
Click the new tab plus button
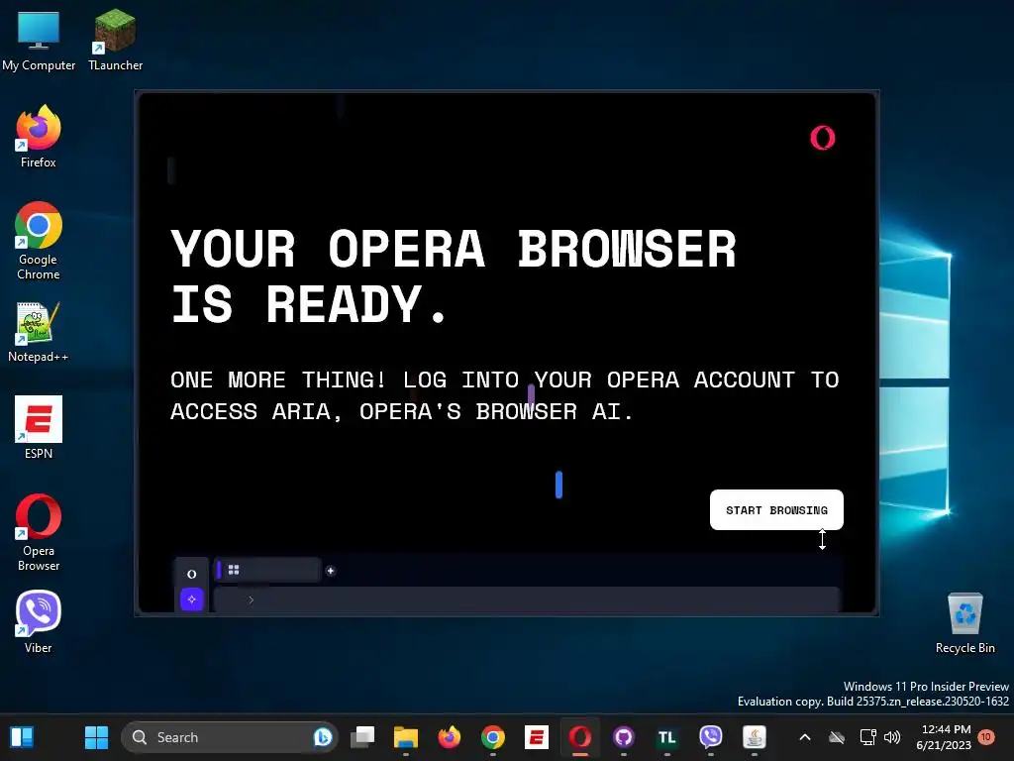[331, 571]
